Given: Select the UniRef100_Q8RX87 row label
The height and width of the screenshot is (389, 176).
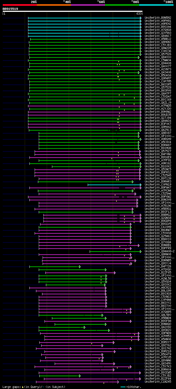Looking at the screenshot, I should [x=158, y=133].
